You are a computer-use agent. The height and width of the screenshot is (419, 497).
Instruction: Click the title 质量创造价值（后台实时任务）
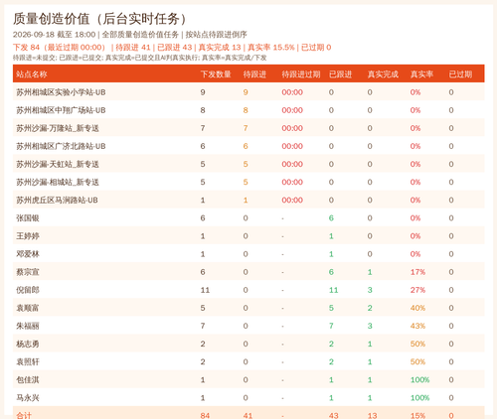point(99,19)
